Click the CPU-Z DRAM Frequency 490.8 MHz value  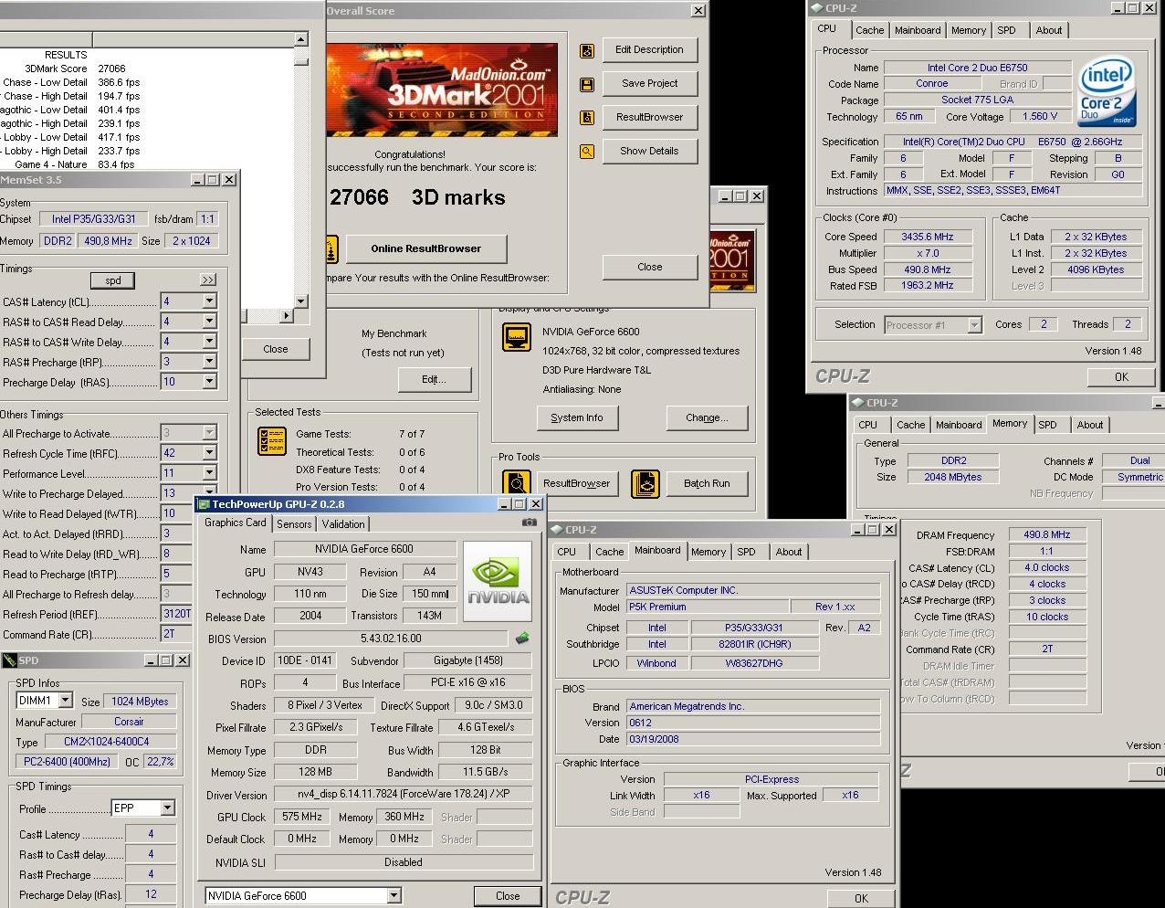click(1046, 535)
